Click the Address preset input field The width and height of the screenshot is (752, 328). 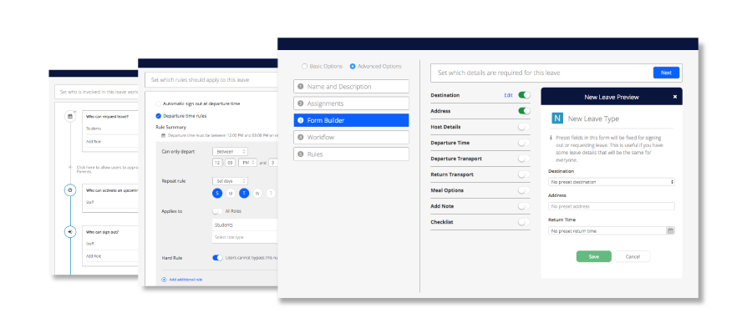612,206
